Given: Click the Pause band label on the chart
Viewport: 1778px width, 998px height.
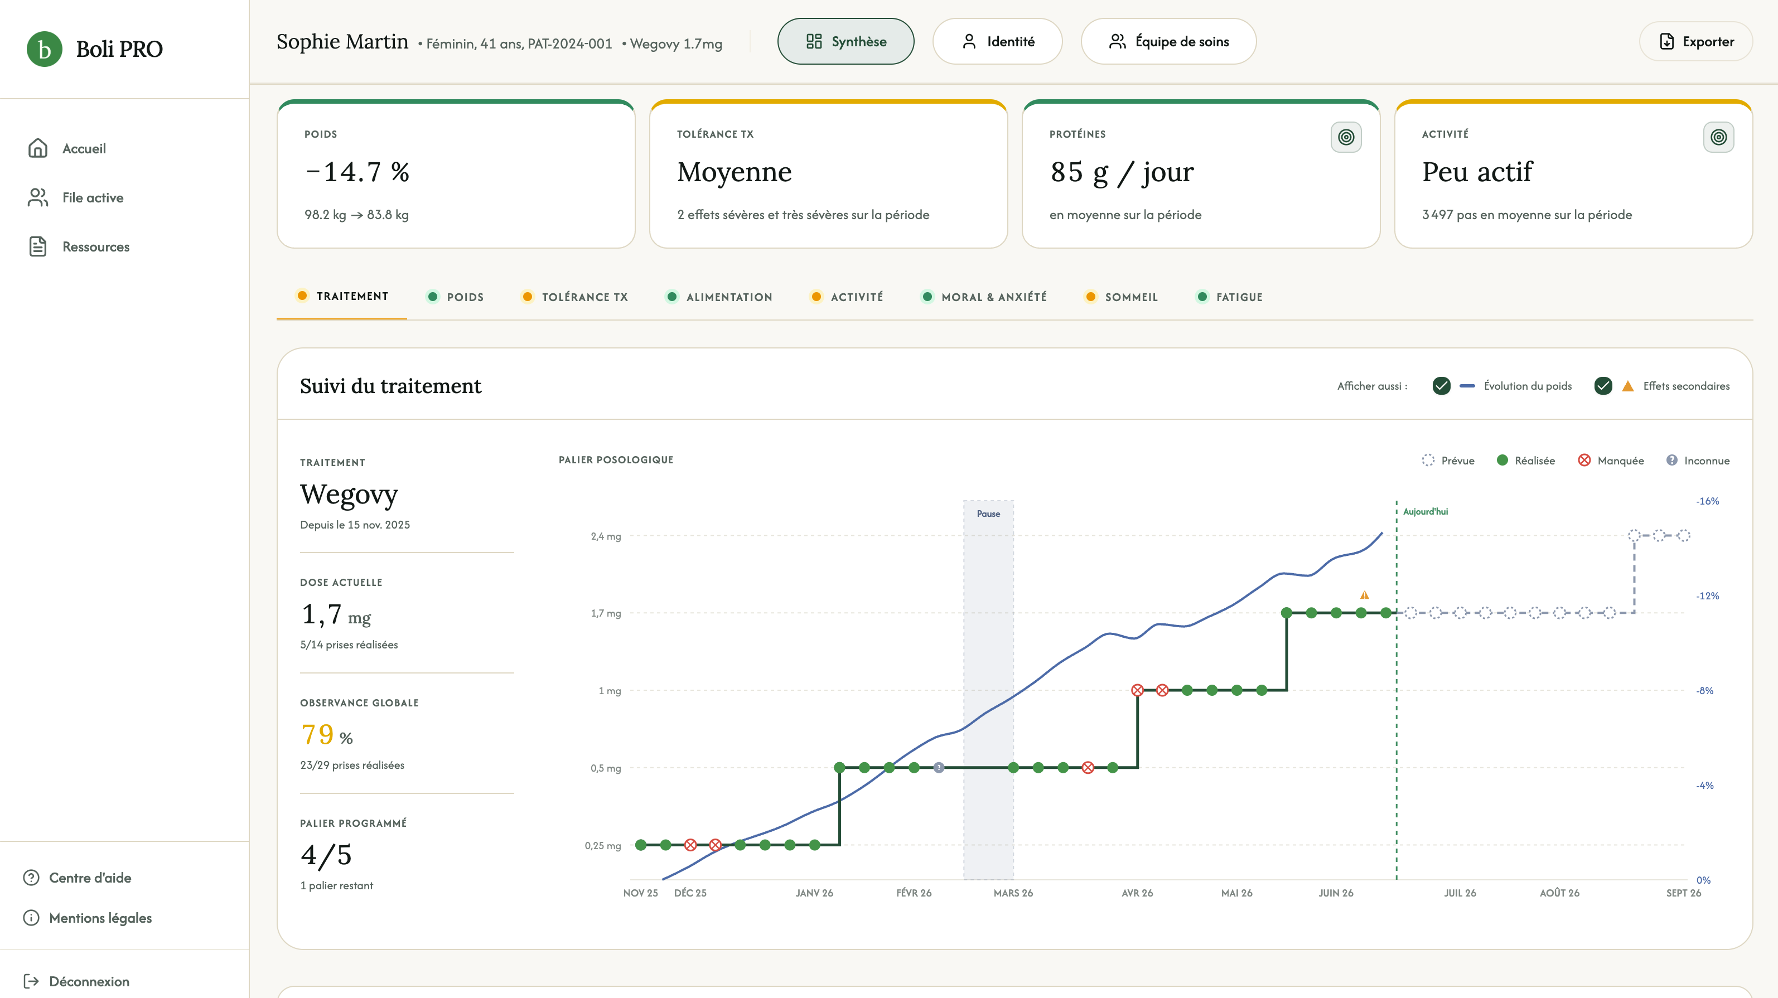Looking at the screenshot, I should tap(988, 513).
